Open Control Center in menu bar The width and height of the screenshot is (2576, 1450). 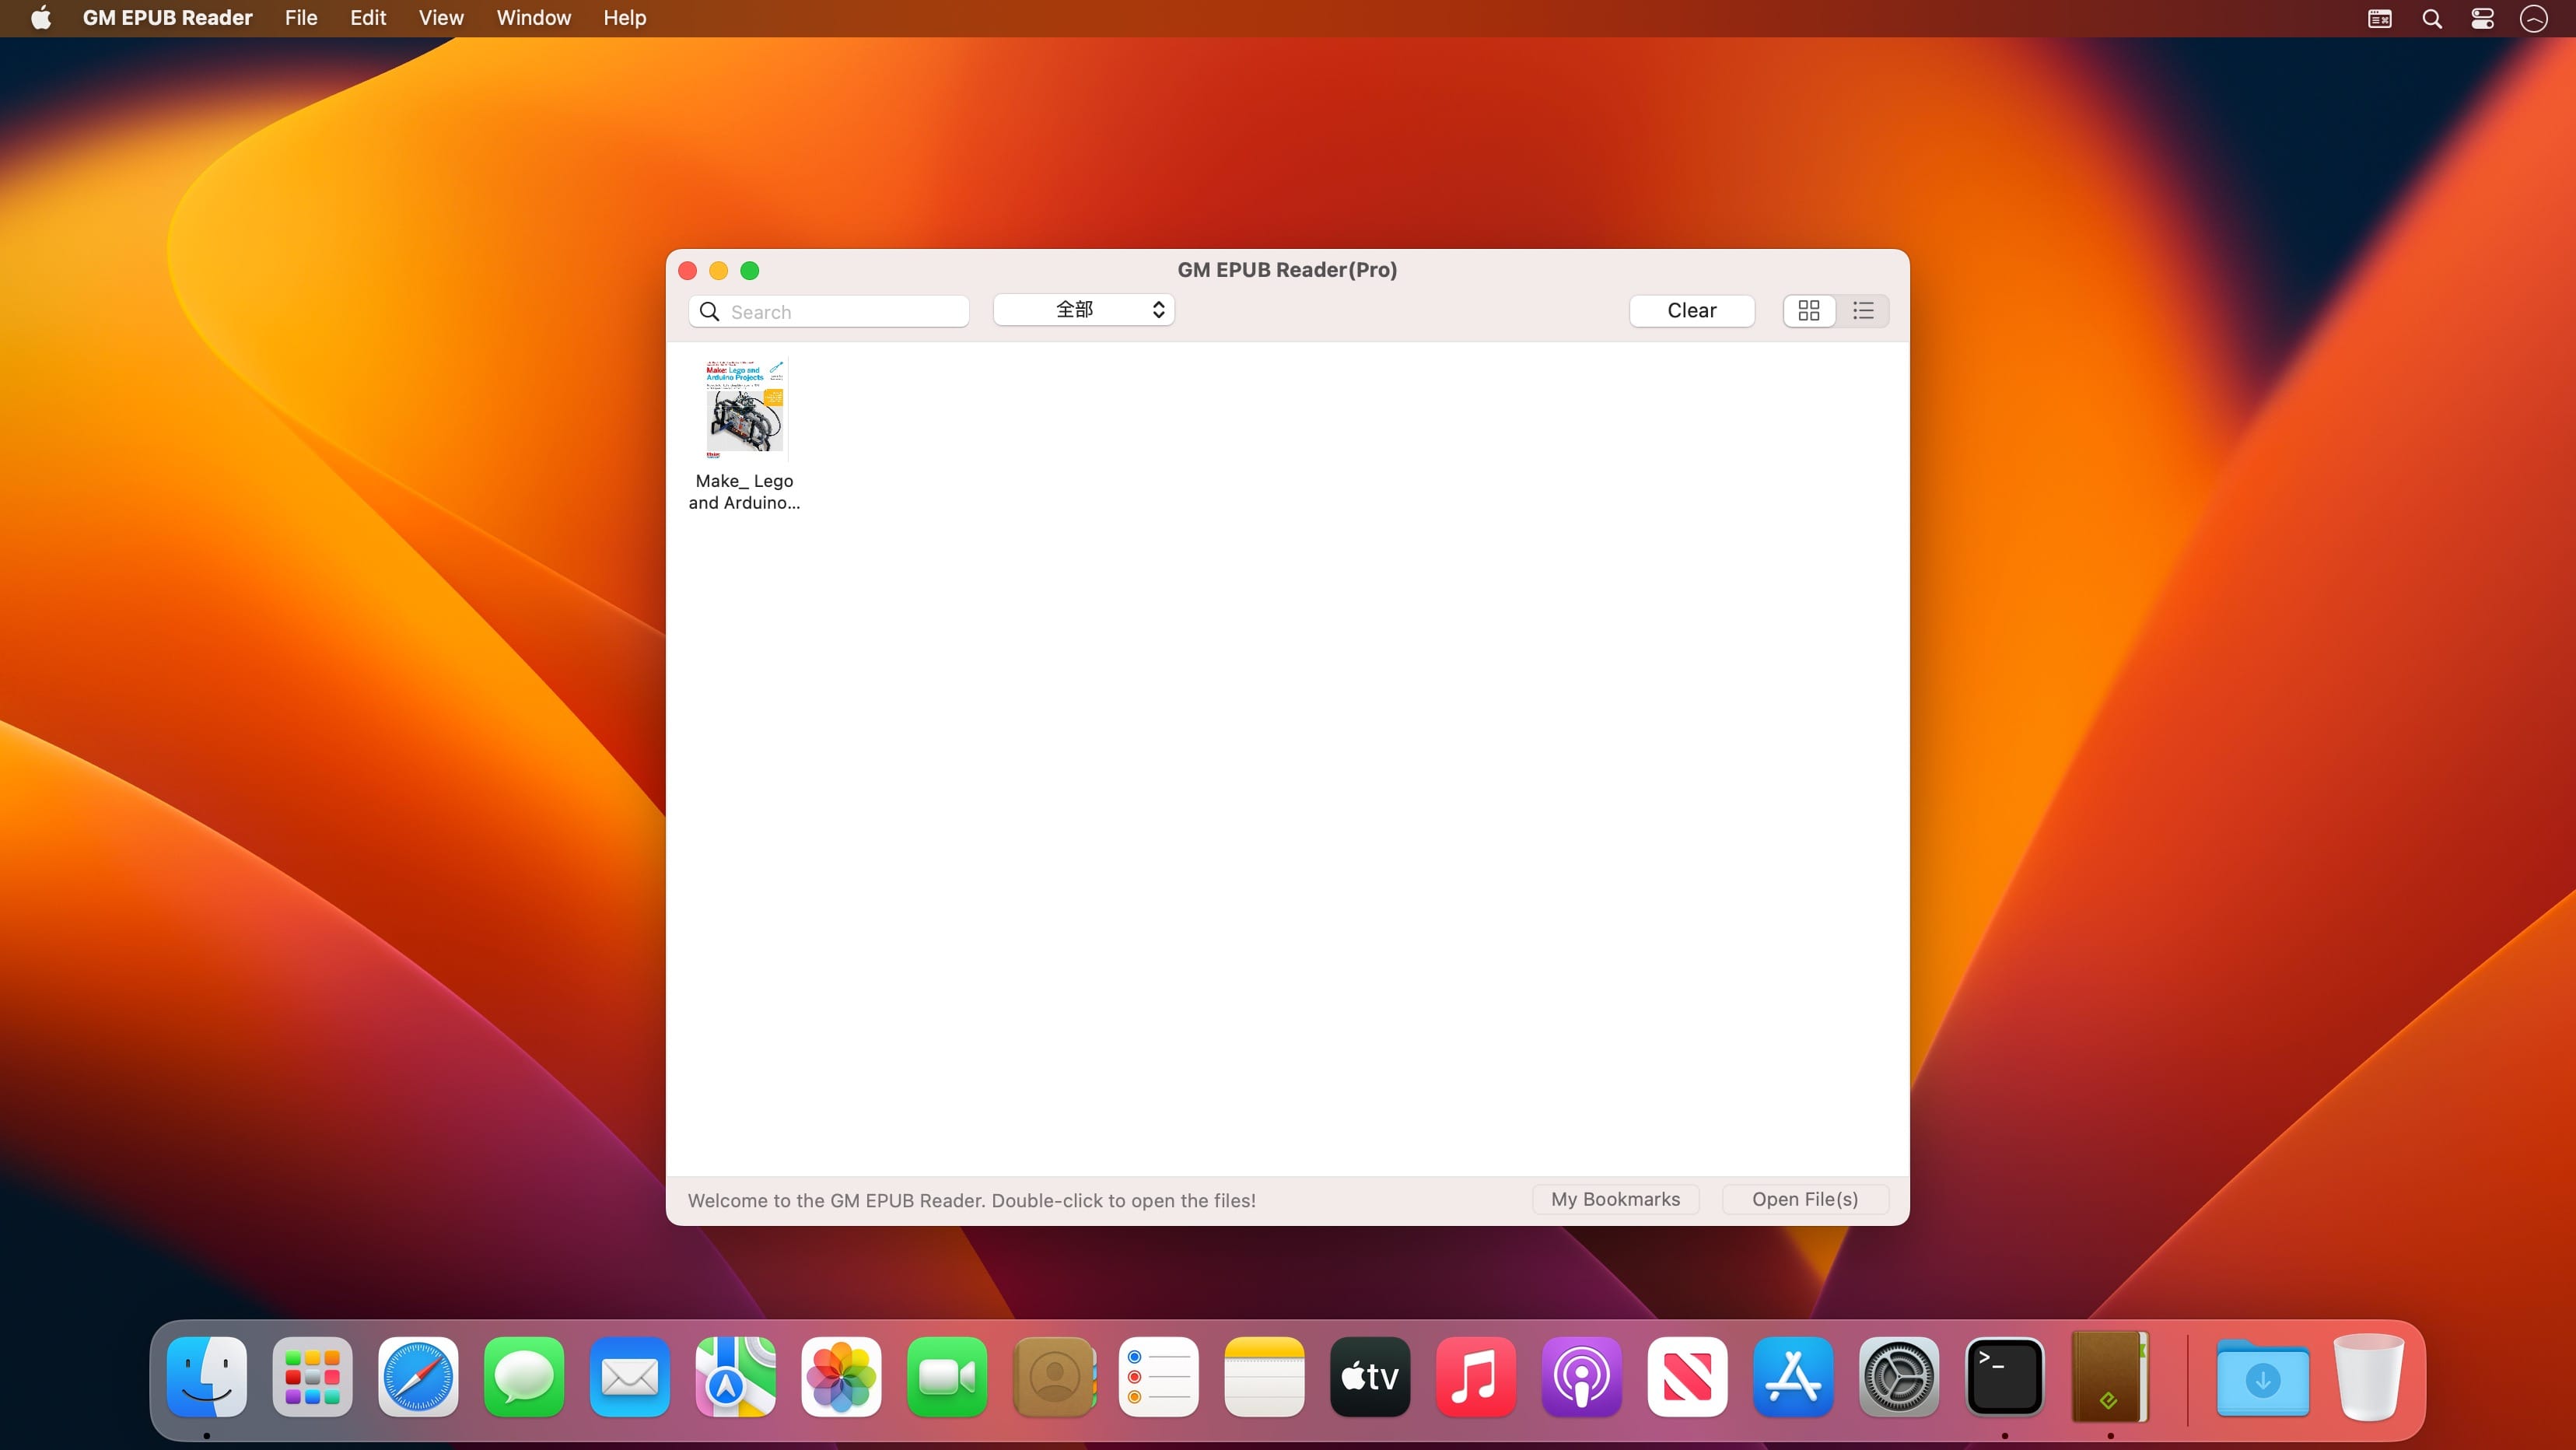2482,18
